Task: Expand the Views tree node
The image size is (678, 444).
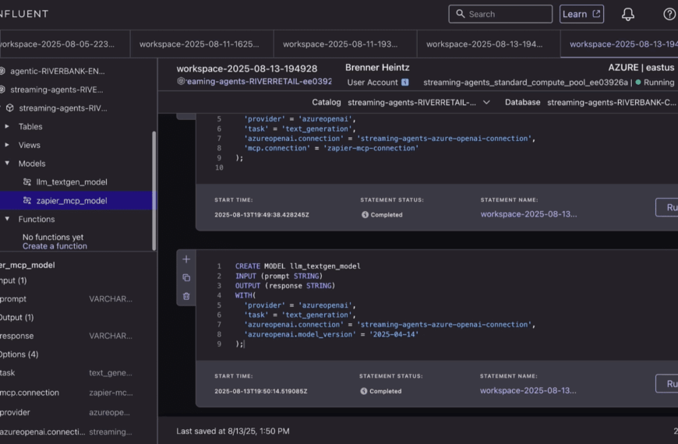Action: click(7, 145)
